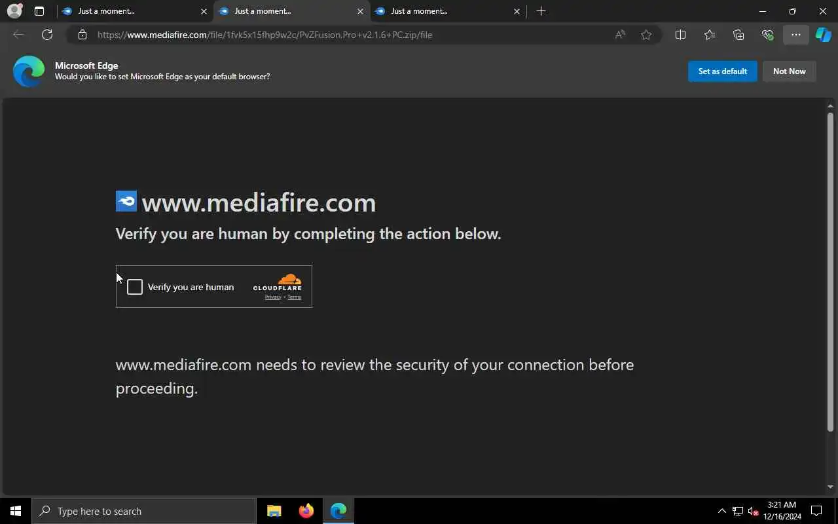
Task: Open Settings and more ellipsis menu
Action: click(796, 35)
